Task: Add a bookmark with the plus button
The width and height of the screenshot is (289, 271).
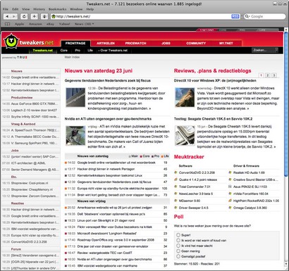Action: click(35, 16)
